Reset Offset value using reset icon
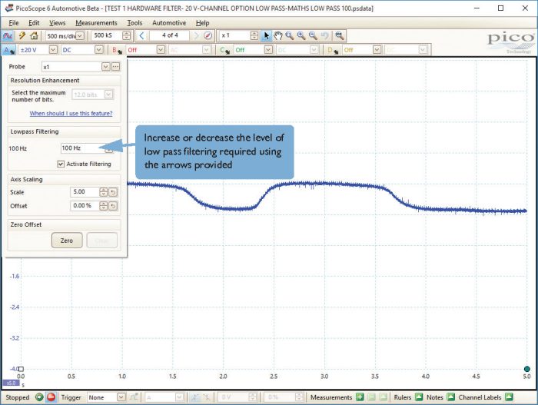538x405 pixels. (113, 206)
